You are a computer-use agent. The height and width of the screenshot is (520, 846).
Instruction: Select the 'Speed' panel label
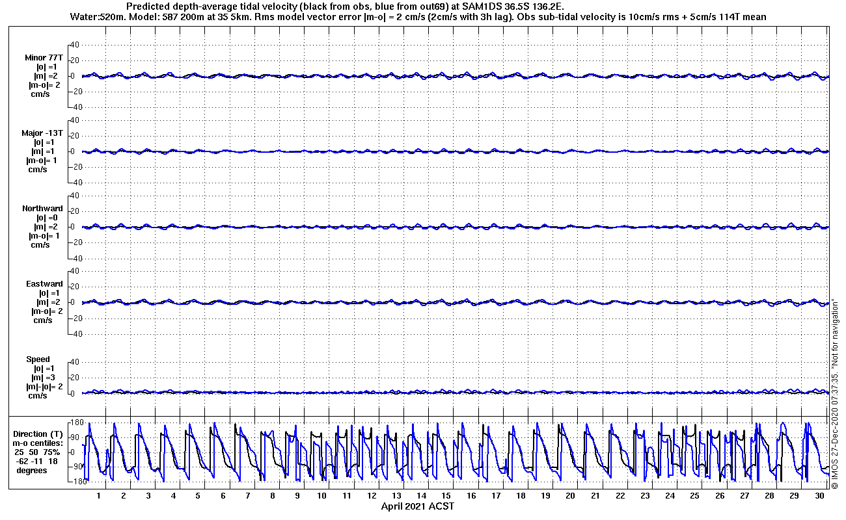[38, 359]
